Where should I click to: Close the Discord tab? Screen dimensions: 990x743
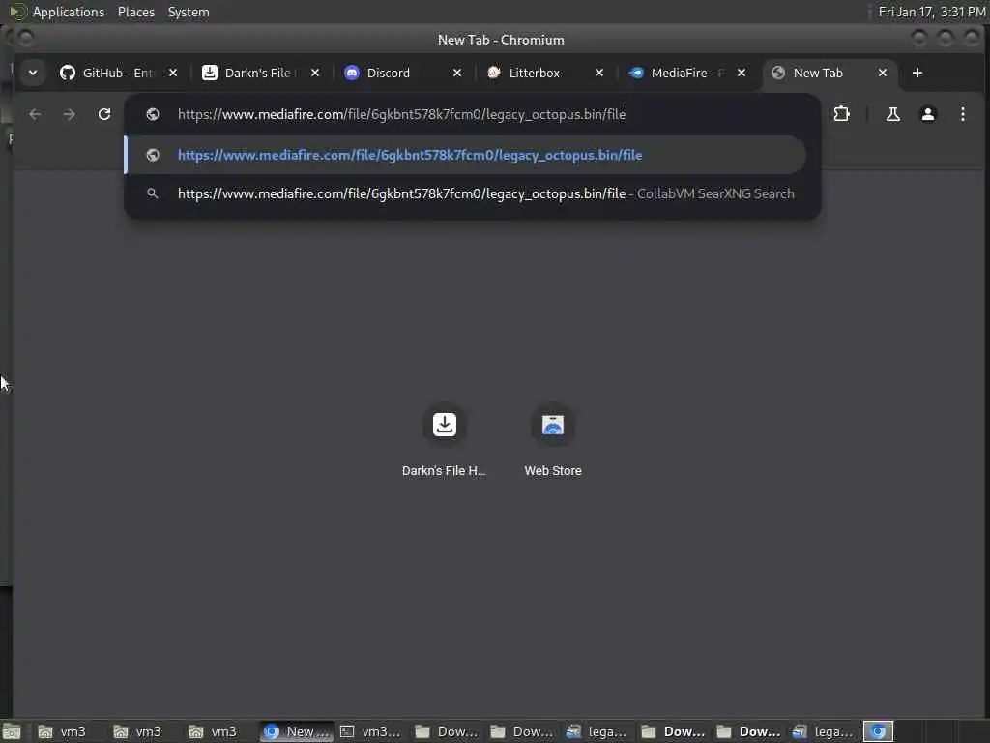(457, 73)
